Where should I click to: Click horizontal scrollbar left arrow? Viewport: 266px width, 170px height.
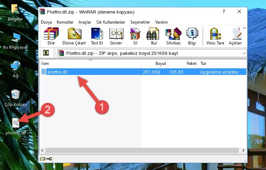[42, 150]
